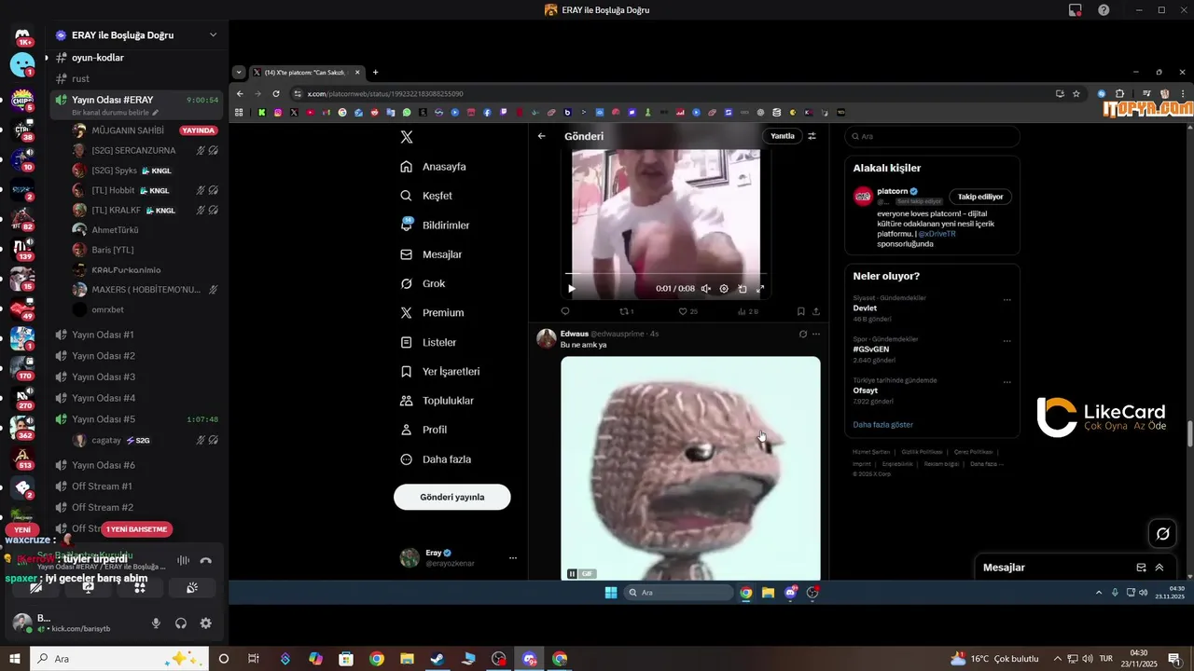Viewport: 1194px width, 671px height.
Task: Click Takip ediliyor button for platcorn
Action: [x=980, y=197]
